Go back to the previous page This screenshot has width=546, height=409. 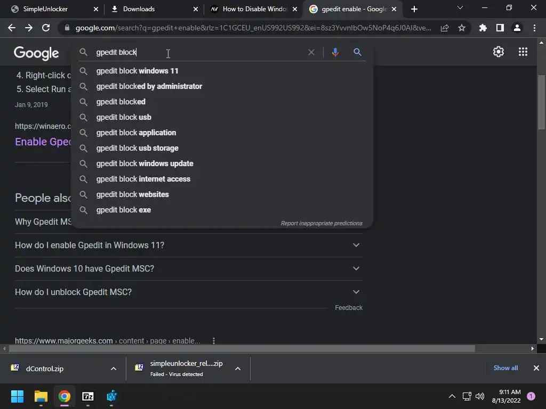(12, 28)
